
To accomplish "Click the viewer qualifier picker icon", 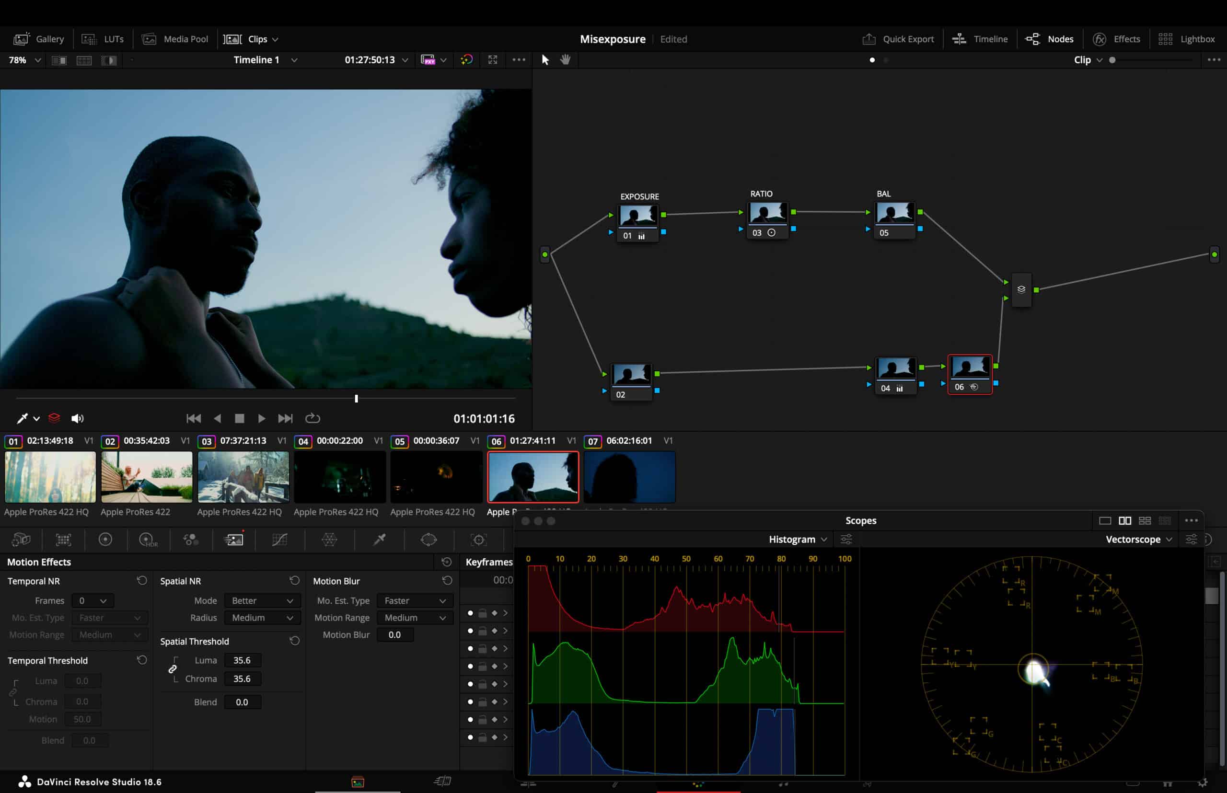I will 22,418.
